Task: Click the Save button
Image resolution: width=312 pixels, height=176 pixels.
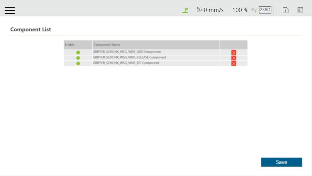Action: click(x=281, y=162)
